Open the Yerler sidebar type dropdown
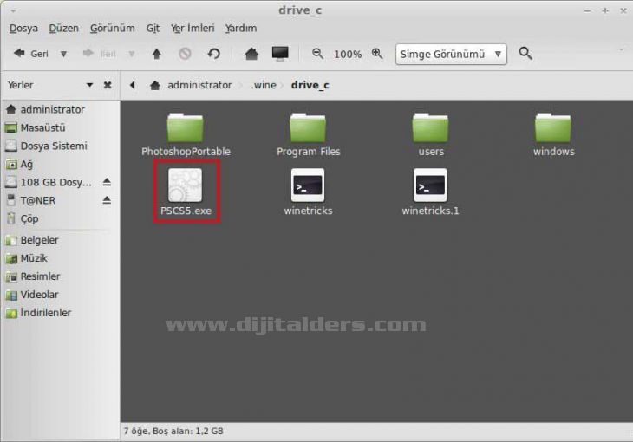Viewport: 633px width, 442px height. (x=89, y=85)
